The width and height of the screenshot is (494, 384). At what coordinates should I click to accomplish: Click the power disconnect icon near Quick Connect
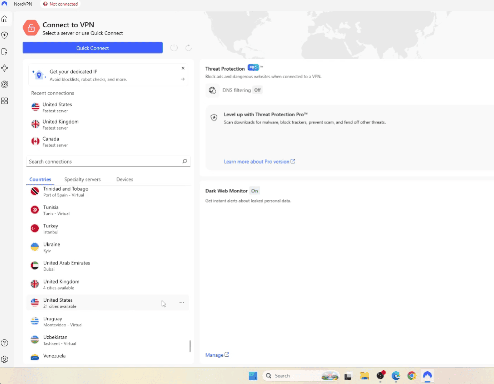174,47
